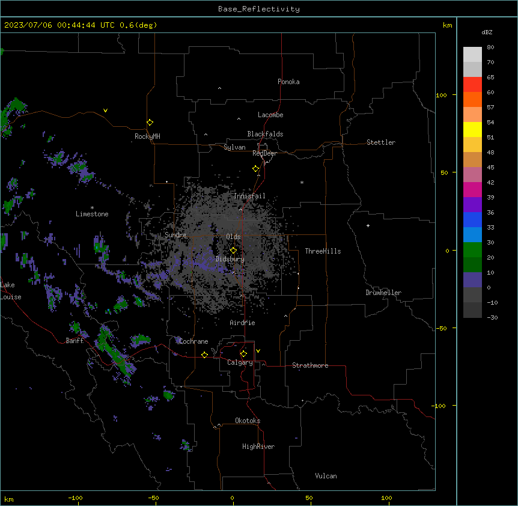Click the dBZ legend heading
Image resolution: width=518 pixels, height=506 pixels.
coord(487,32)
